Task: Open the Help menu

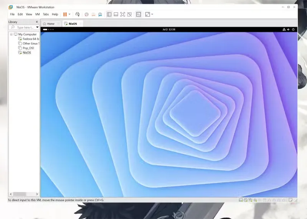Action: 55,14
